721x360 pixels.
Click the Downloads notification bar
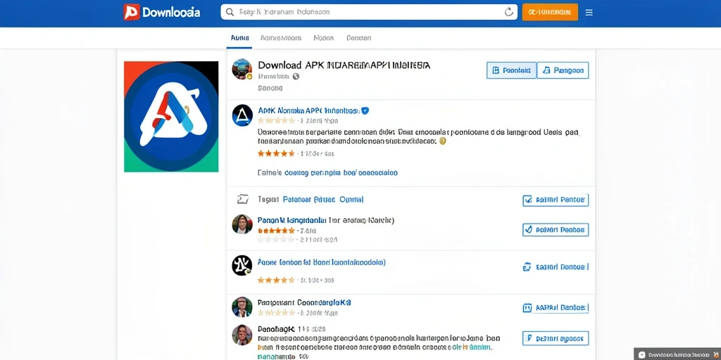(677, 354)
